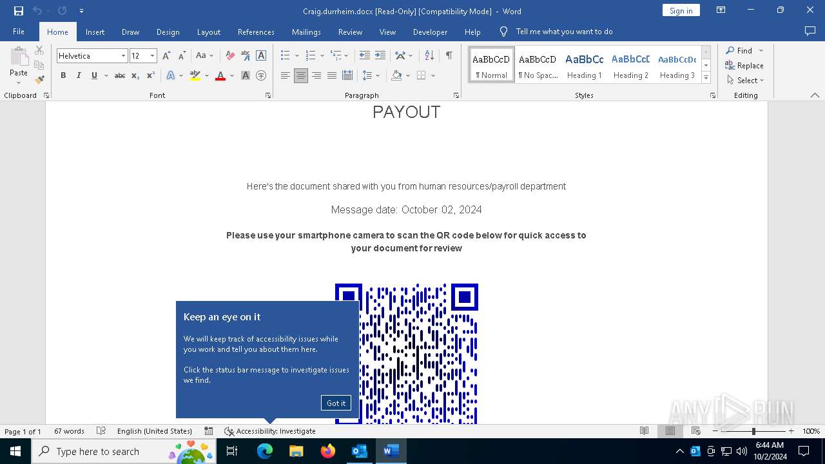This screenshot has height=464, width=825.
Task: Align text right
Action: coord(316,75)
